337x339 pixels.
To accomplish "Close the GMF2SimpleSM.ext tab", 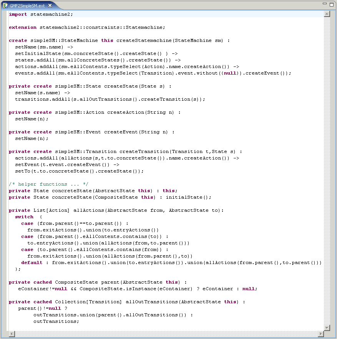I will [50, 6].
